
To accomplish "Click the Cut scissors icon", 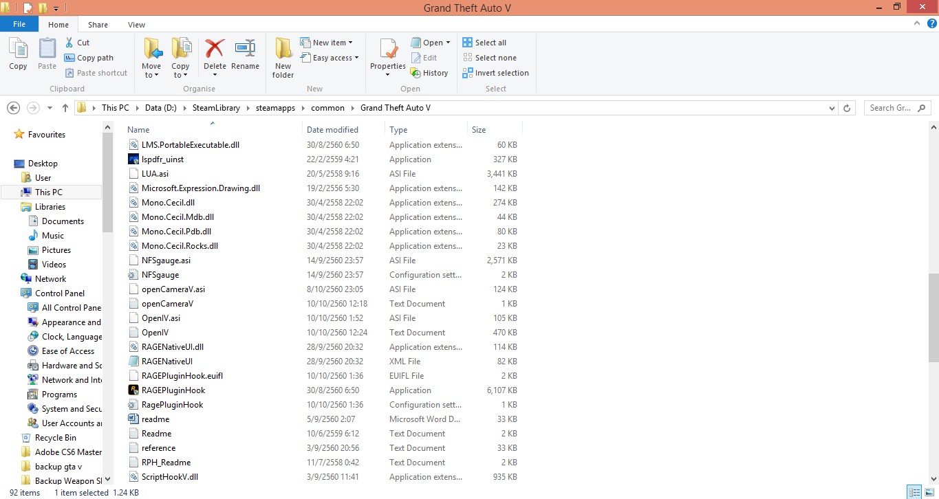I will [x=69, y=43].
